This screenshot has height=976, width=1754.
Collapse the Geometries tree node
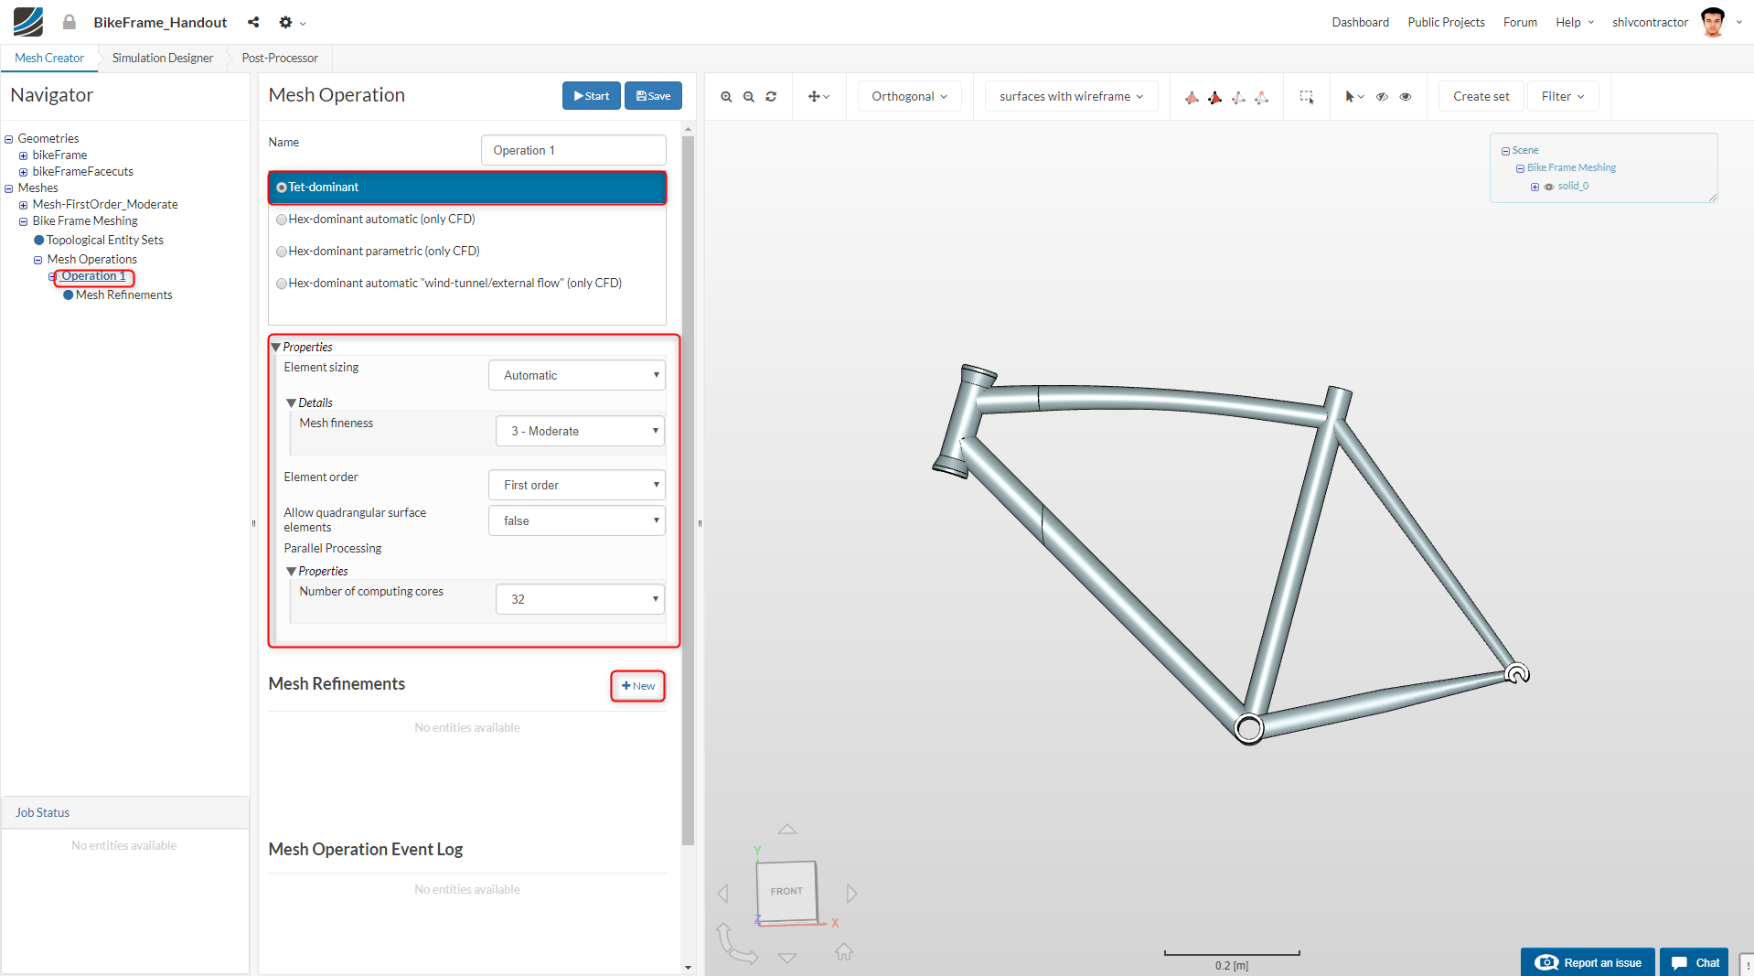(9, 139)
